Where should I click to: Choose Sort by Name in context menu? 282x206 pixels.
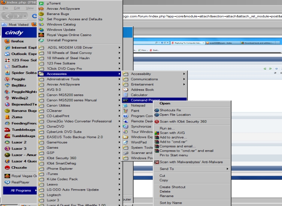tap(171, 203)
